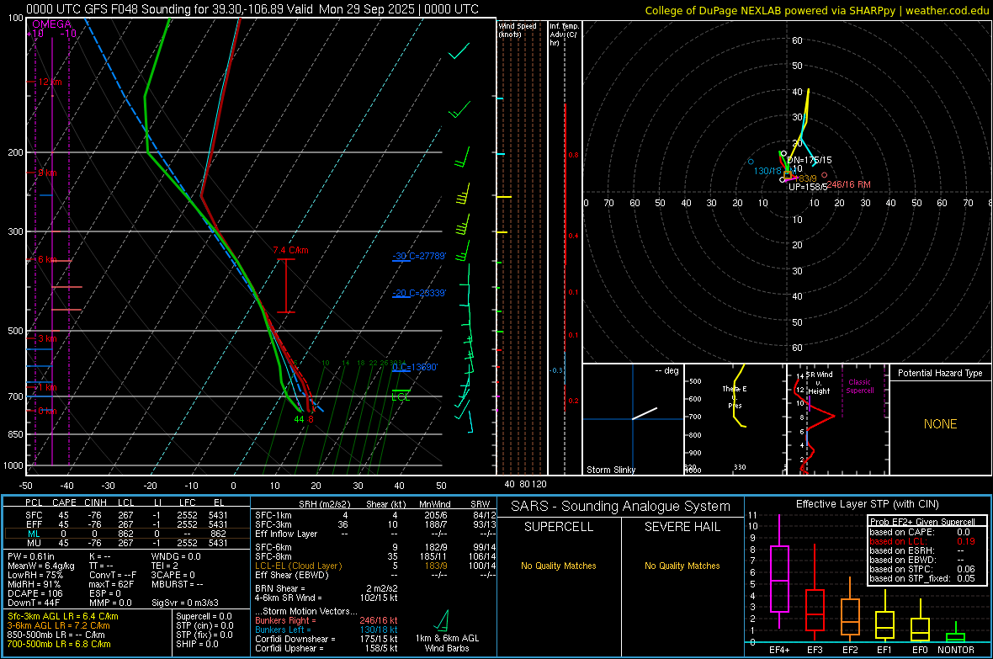Image resolution: width=993 pixels, height=659 pixels.
Task: Click the Classic Supercell magenta label
Action: coord(859,386)
